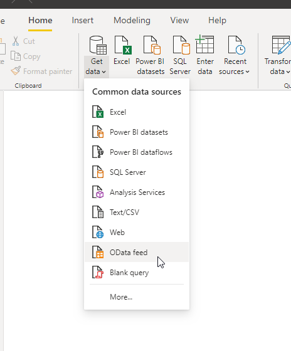The height and width of the screenshot is (351, 291).
Task: Click the Get data database icon
Action: click(98, 45)
